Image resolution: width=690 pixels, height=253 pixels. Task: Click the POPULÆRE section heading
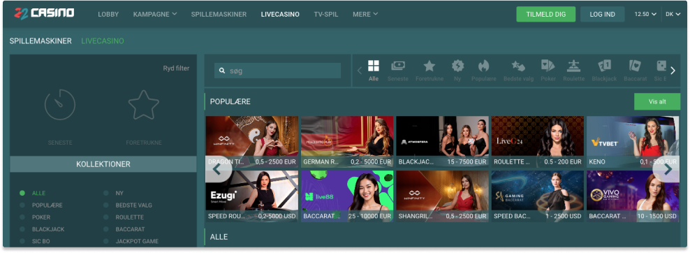pyautogui.click(x=230, y=101)
